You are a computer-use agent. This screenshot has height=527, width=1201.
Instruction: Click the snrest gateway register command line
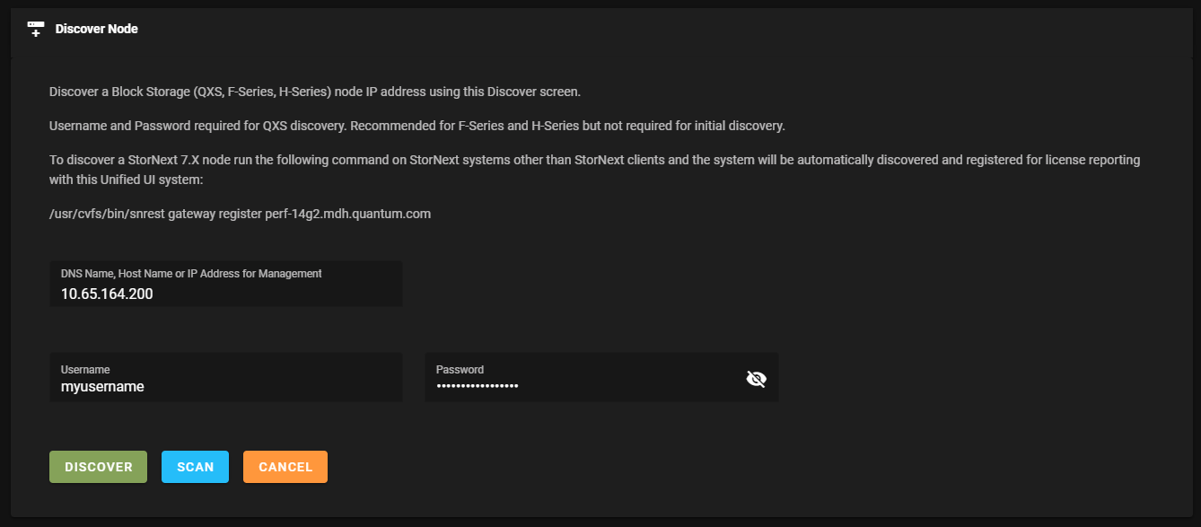(241, 215)
